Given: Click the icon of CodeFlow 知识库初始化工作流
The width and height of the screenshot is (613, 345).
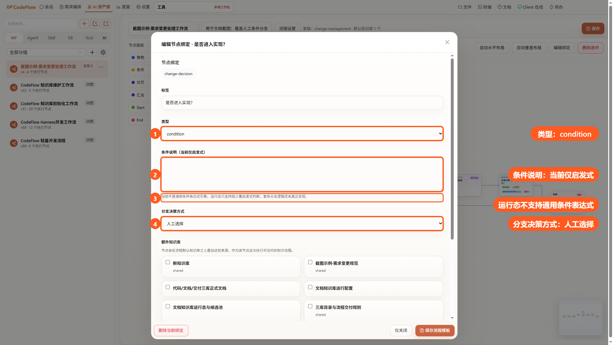Looking at the screenshot, I should (14, 106).
